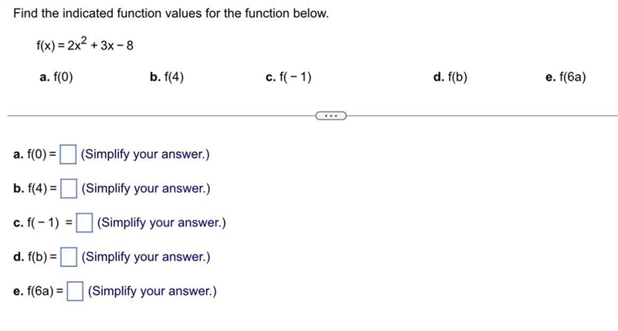Activate the f(6a) answer input box
The height and width of the screenshot is (331, 618).
point(75,291)
